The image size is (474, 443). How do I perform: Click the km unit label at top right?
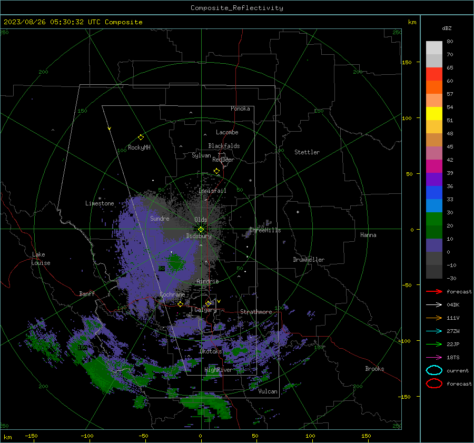[x=412, y=22]
